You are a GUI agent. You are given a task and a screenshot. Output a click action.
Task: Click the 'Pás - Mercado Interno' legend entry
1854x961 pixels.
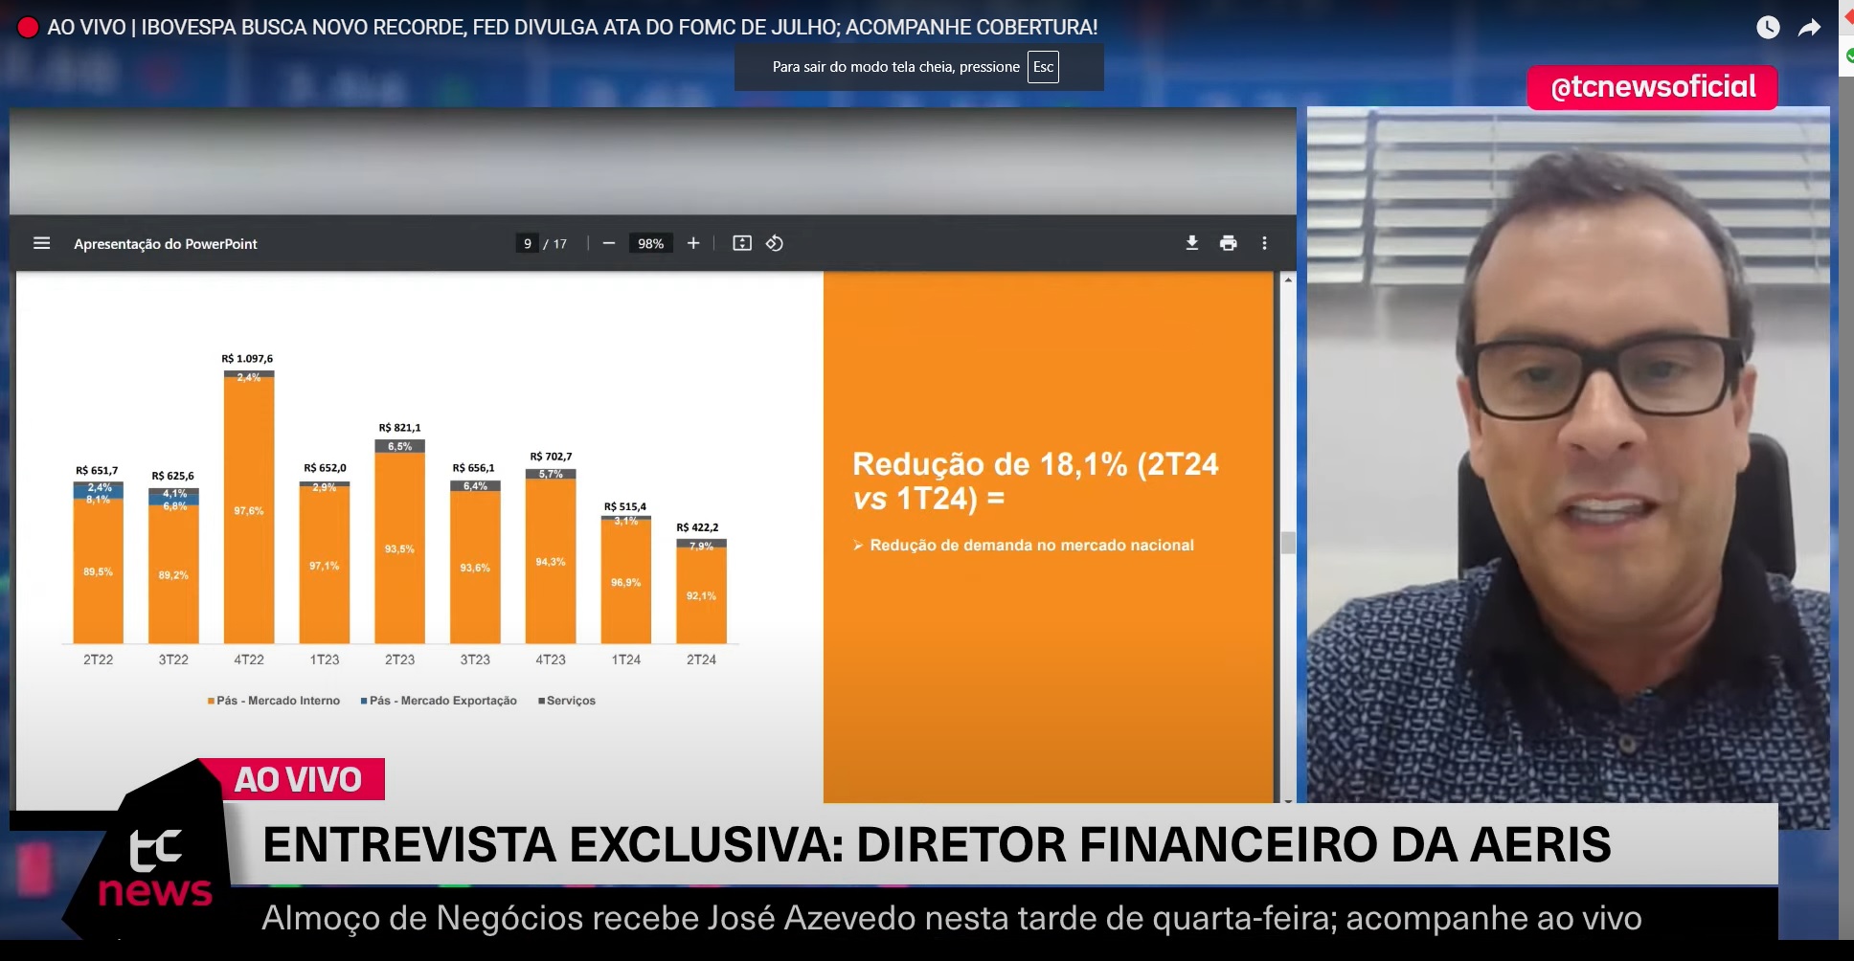(274, 701)
